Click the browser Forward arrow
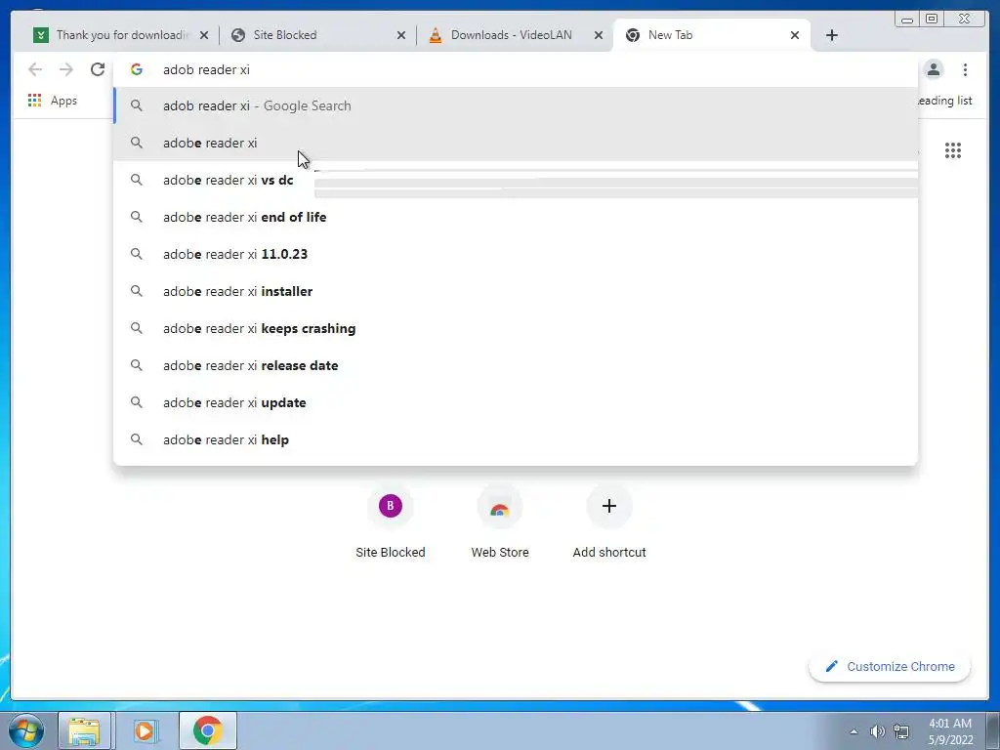Image resolution: width=1000 pixels, height=750 pixels. (x=66, y=69)
